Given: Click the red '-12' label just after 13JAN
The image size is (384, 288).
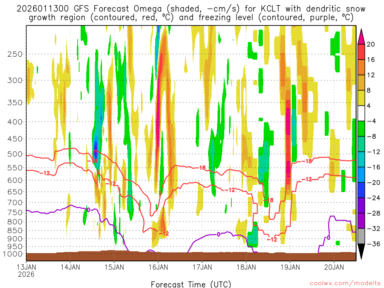Looking at the screenshot, I should point(45,173).
